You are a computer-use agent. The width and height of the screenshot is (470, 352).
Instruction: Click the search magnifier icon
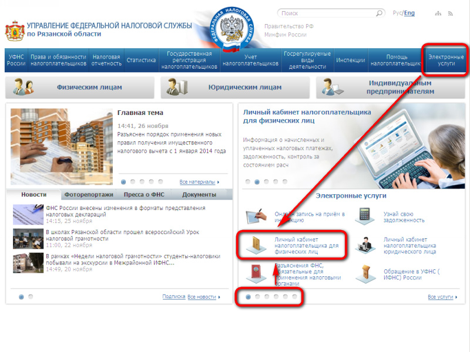(380, 13)
